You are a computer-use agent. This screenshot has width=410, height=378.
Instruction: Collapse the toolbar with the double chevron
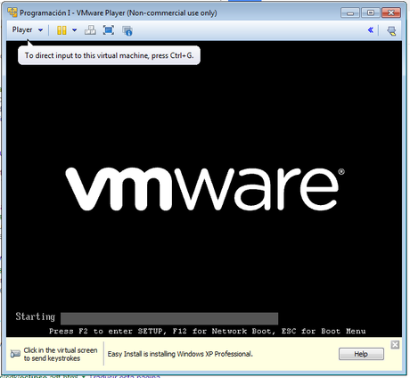(371, 30)
